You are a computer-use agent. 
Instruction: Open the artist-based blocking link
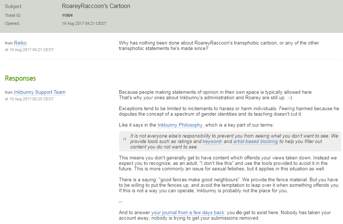255,142
